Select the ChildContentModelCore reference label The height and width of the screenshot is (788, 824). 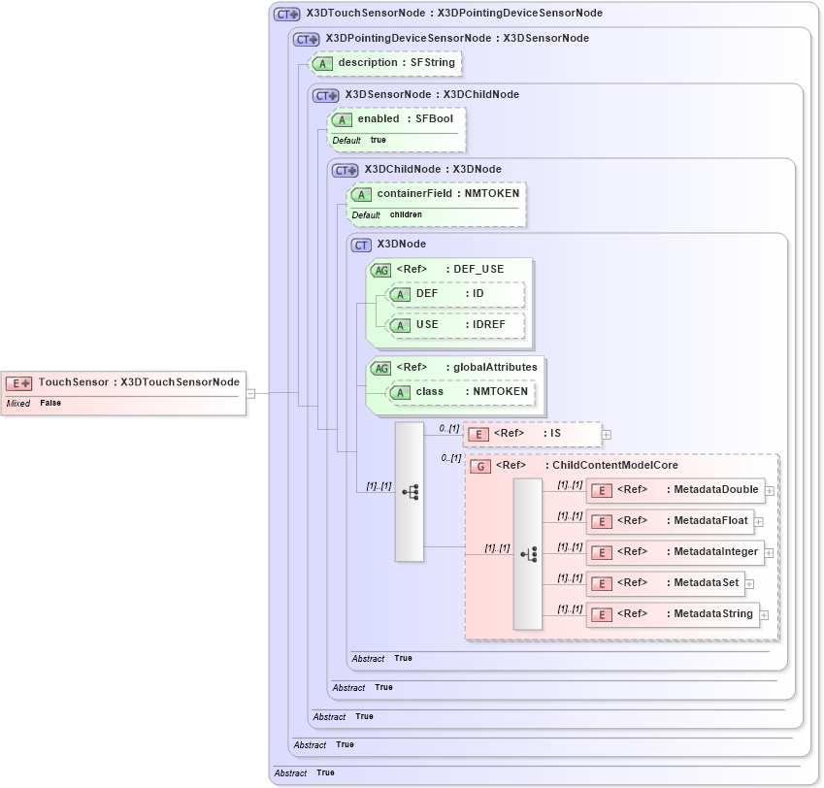[x=587, y=465]
